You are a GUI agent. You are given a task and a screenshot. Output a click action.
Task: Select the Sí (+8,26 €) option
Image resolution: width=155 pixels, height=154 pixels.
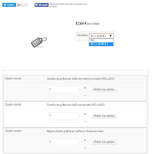click(101, 44)
